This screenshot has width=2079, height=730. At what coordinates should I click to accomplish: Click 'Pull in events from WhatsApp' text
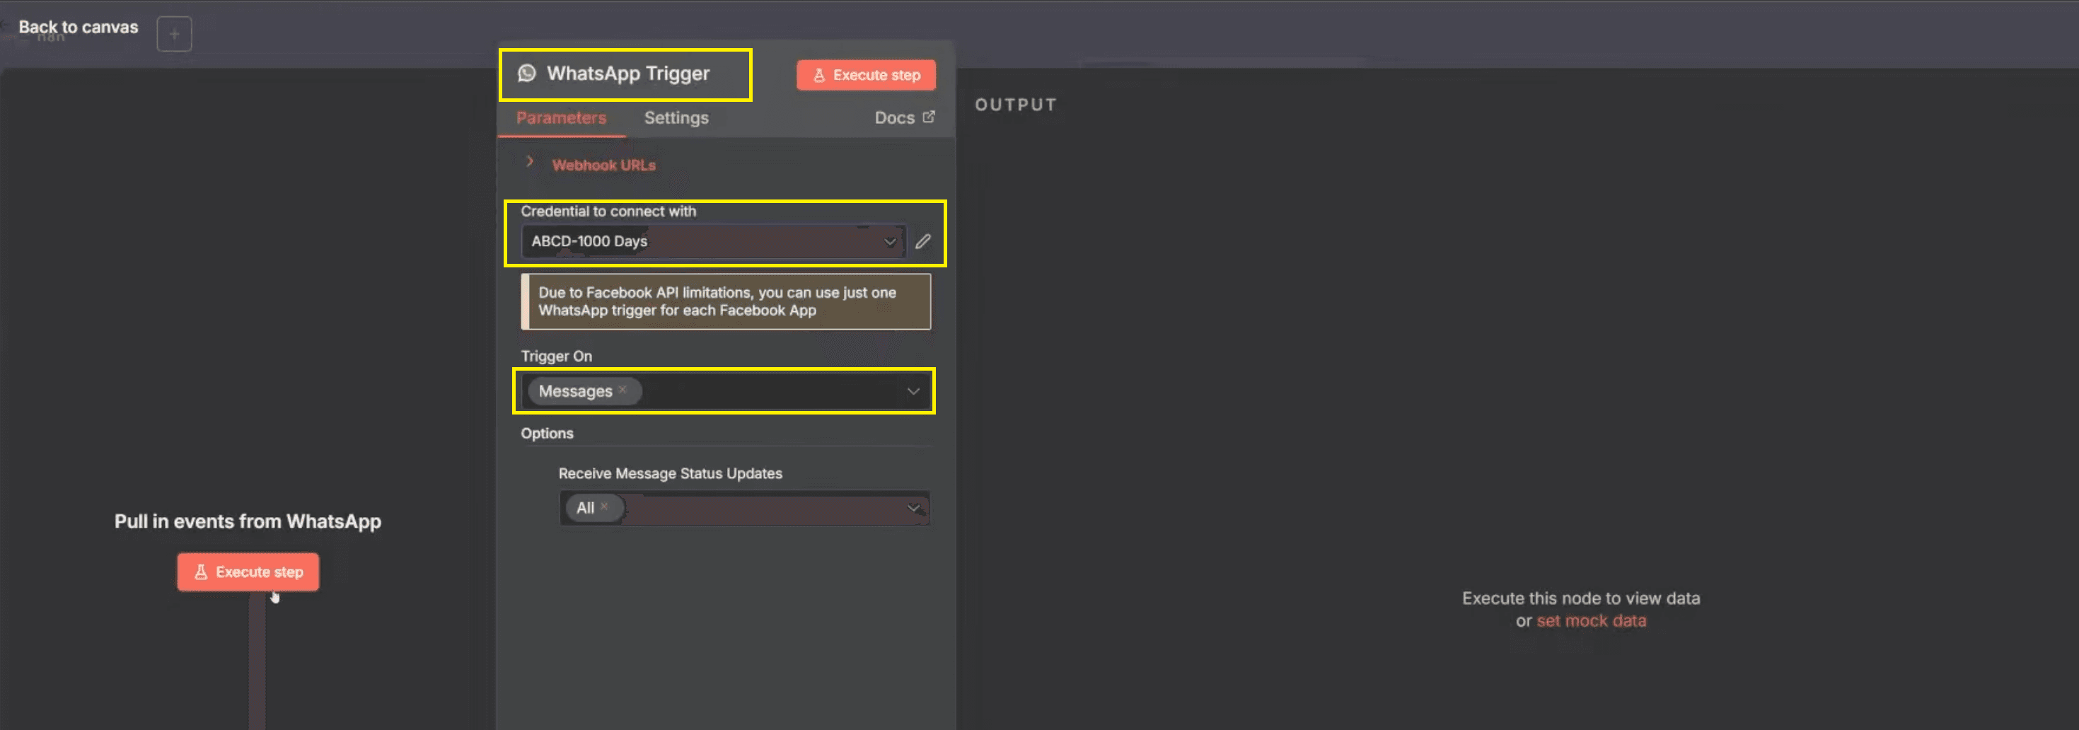click(248, 521)
